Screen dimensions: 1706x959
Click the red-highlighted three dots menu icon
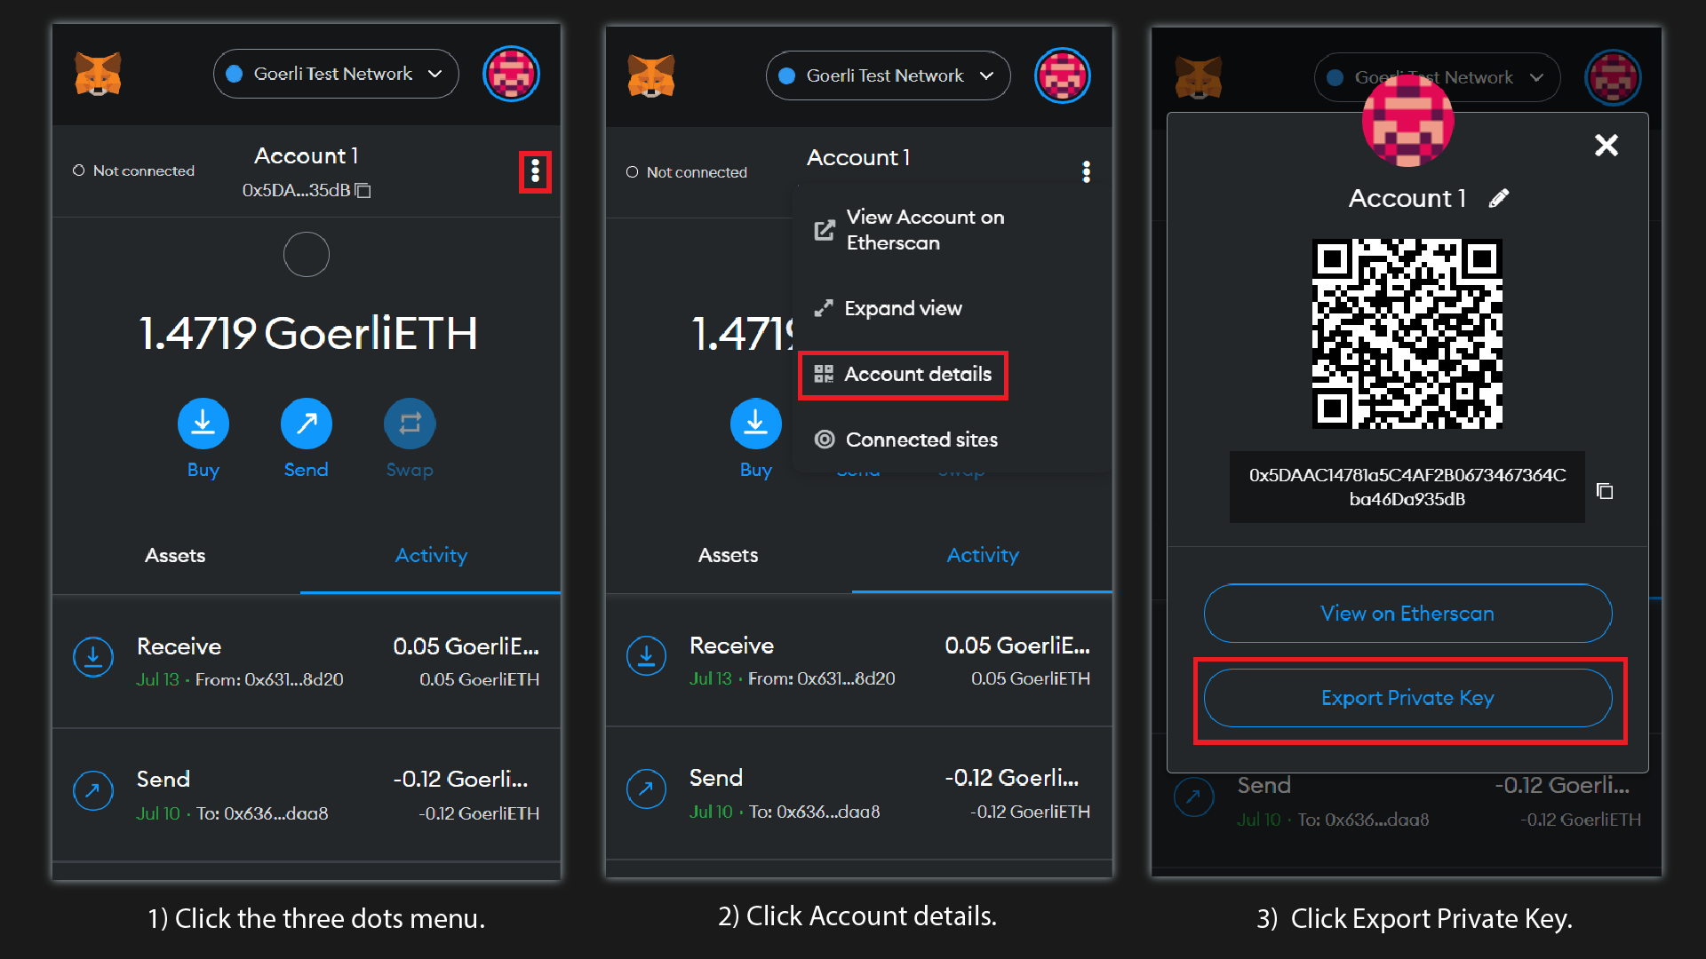pyautogui.click(x=535, y=171)
